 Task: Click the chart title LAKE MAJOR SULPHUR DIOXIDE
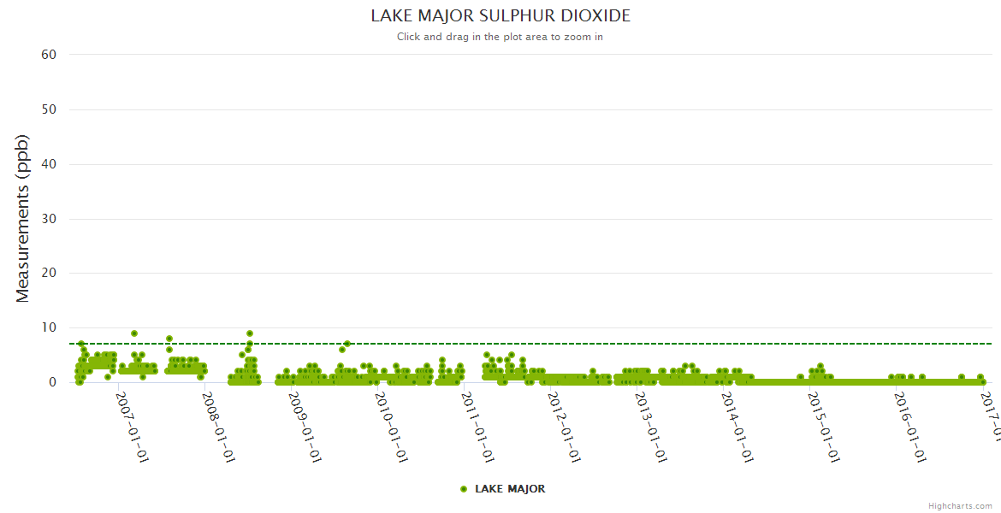[x=500, y=16]
